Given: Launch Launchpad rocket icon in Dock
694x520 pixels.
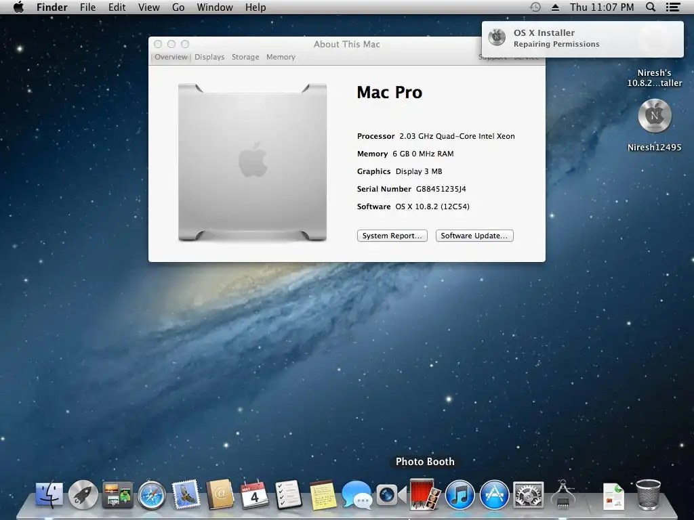Looking at the screenshot, I should click(x=83, y=494).
